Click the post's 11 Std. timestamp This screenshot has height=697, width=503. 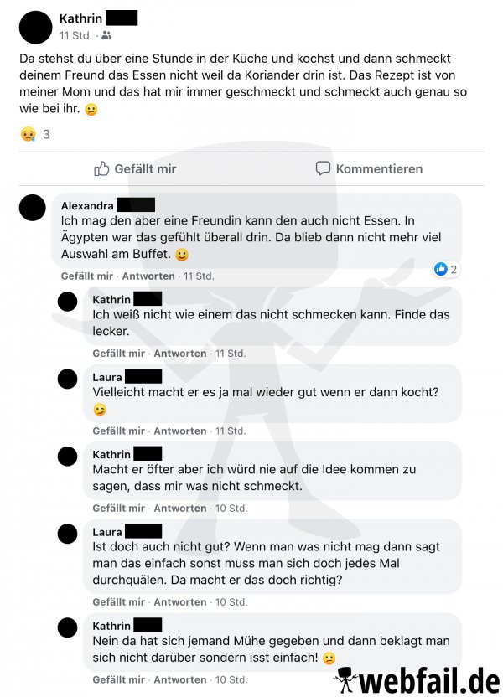point(75,35)
